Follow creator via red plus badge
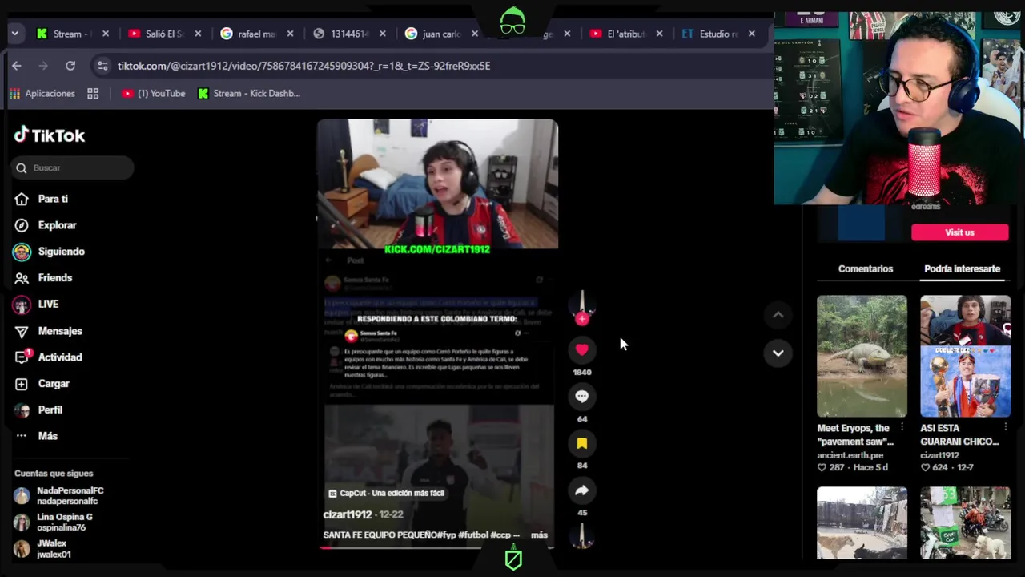The image size is (1025, 577). point(582,319)
